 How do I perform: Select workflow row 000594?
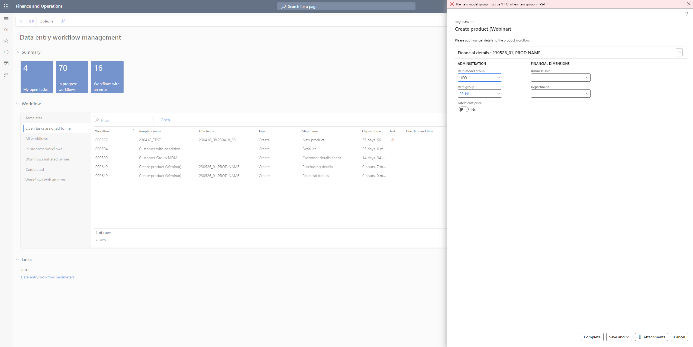270,149
